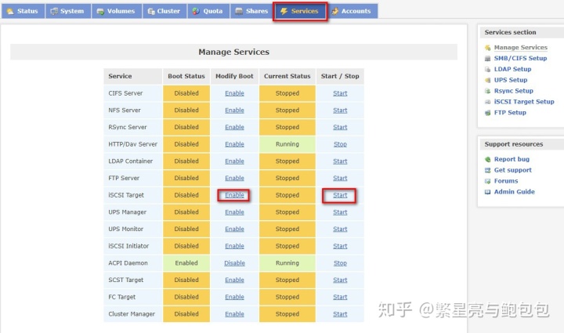Start the UPS Manager service
The image size is (564, 333).
[x=340, y=212]
